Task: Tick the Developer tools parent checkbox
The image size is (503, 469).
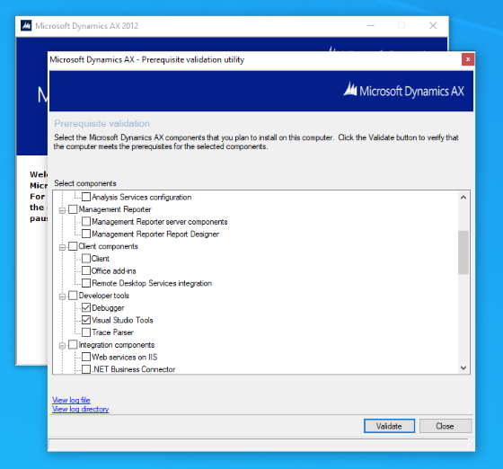Action: click(x=73, y=295)
